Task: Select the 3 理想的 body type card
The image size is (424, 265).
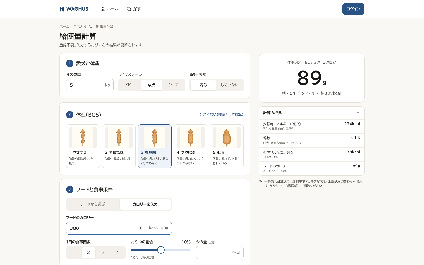Action: point(155,146)
